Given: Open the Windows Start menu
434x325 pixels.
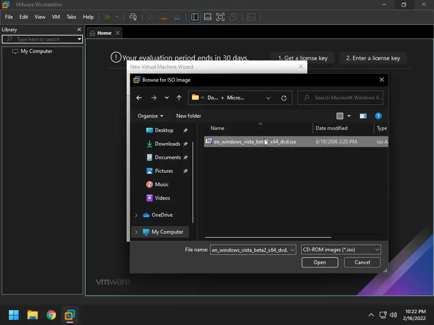Looking at the screenshot, I should tap(14, 315).
